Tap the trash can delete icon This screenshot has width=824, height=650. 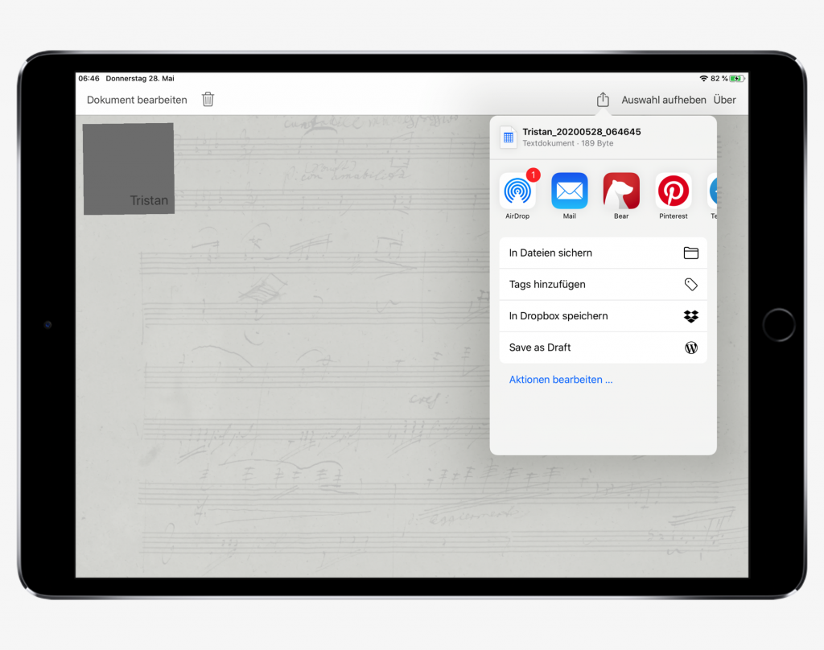coord(208,100)
